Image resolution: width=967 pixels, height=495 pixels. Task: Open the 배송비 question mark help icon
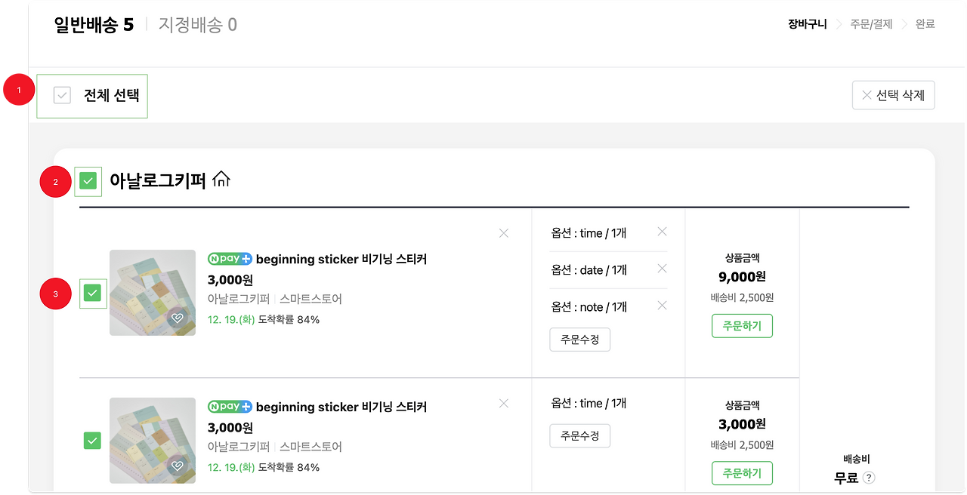tap(869, 477)
